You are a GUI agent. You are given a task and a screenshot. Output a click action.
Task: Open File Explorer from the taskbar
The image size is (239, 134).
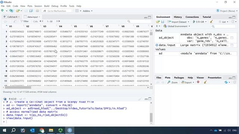coord(51,130)
